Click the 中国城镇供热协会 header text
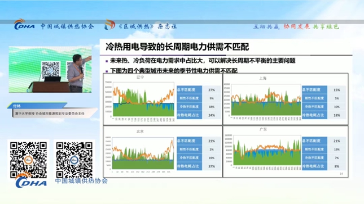 tap(67, 26)
